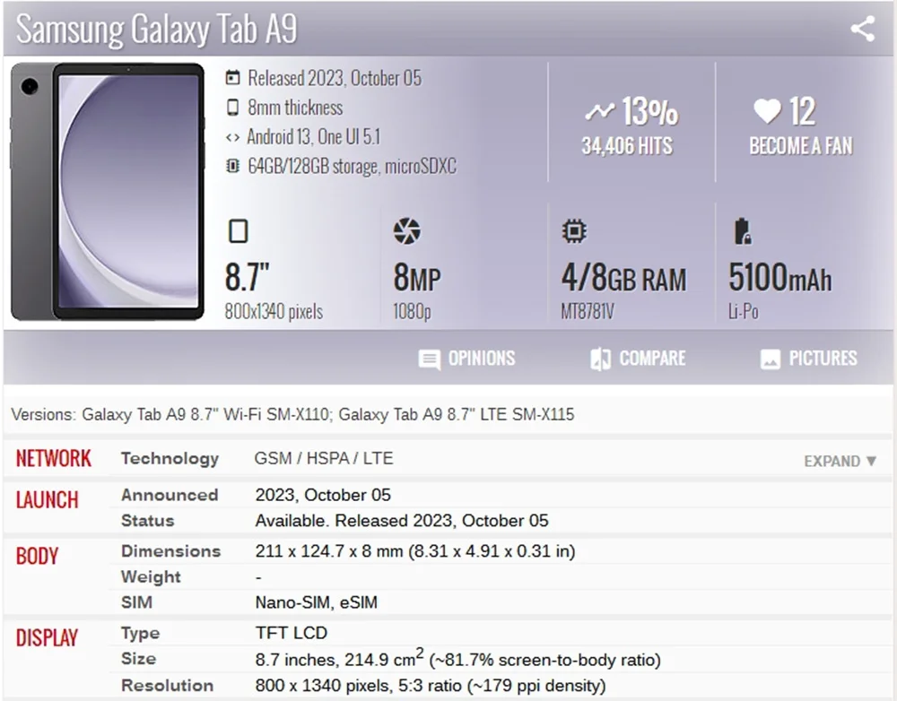Click the 34,406 hits counter
This screenshot has height=701, width=897.
coord(627,146)
